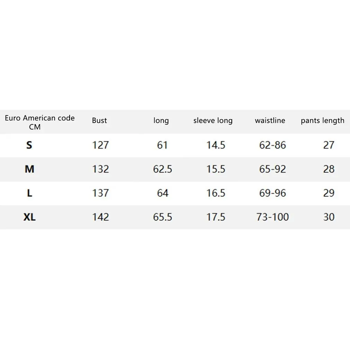Select the XL size row label

point(29,217)
